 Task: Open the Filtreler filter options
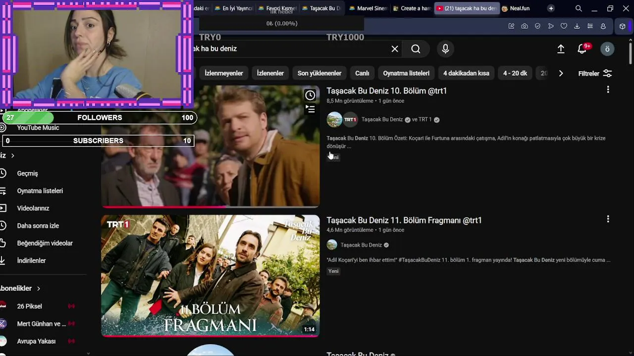tap(595, 73)
